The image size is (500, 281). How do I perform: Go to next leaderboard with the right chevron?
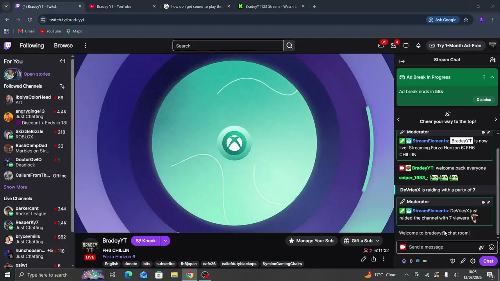tap(496, 119)
